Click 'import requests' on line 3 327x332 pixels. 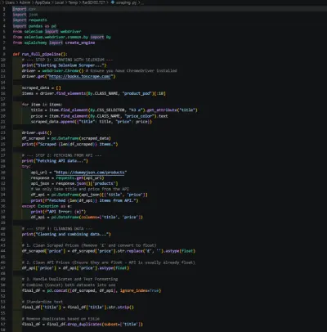(29, 20)
